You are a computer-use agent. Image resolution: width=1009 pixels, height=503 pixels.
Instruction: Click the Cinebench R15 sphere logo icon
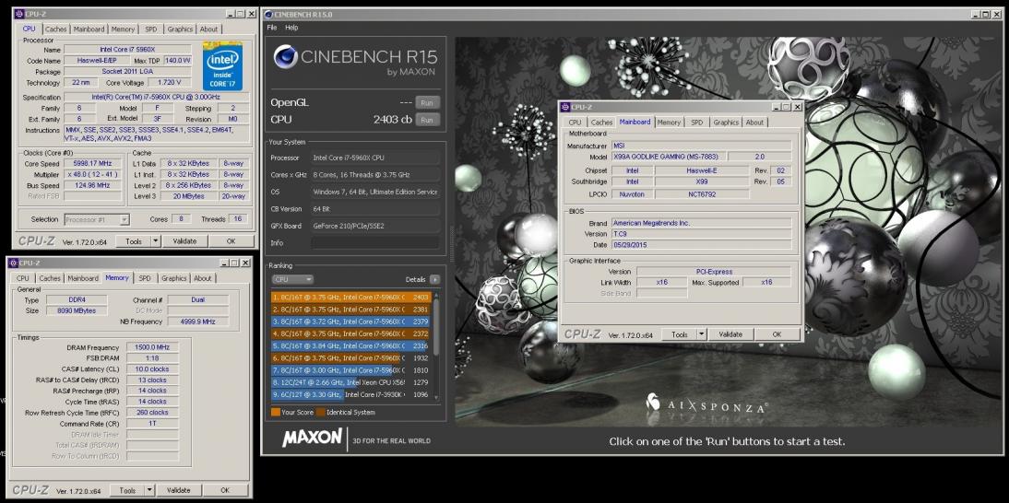[x=285, y=56]
